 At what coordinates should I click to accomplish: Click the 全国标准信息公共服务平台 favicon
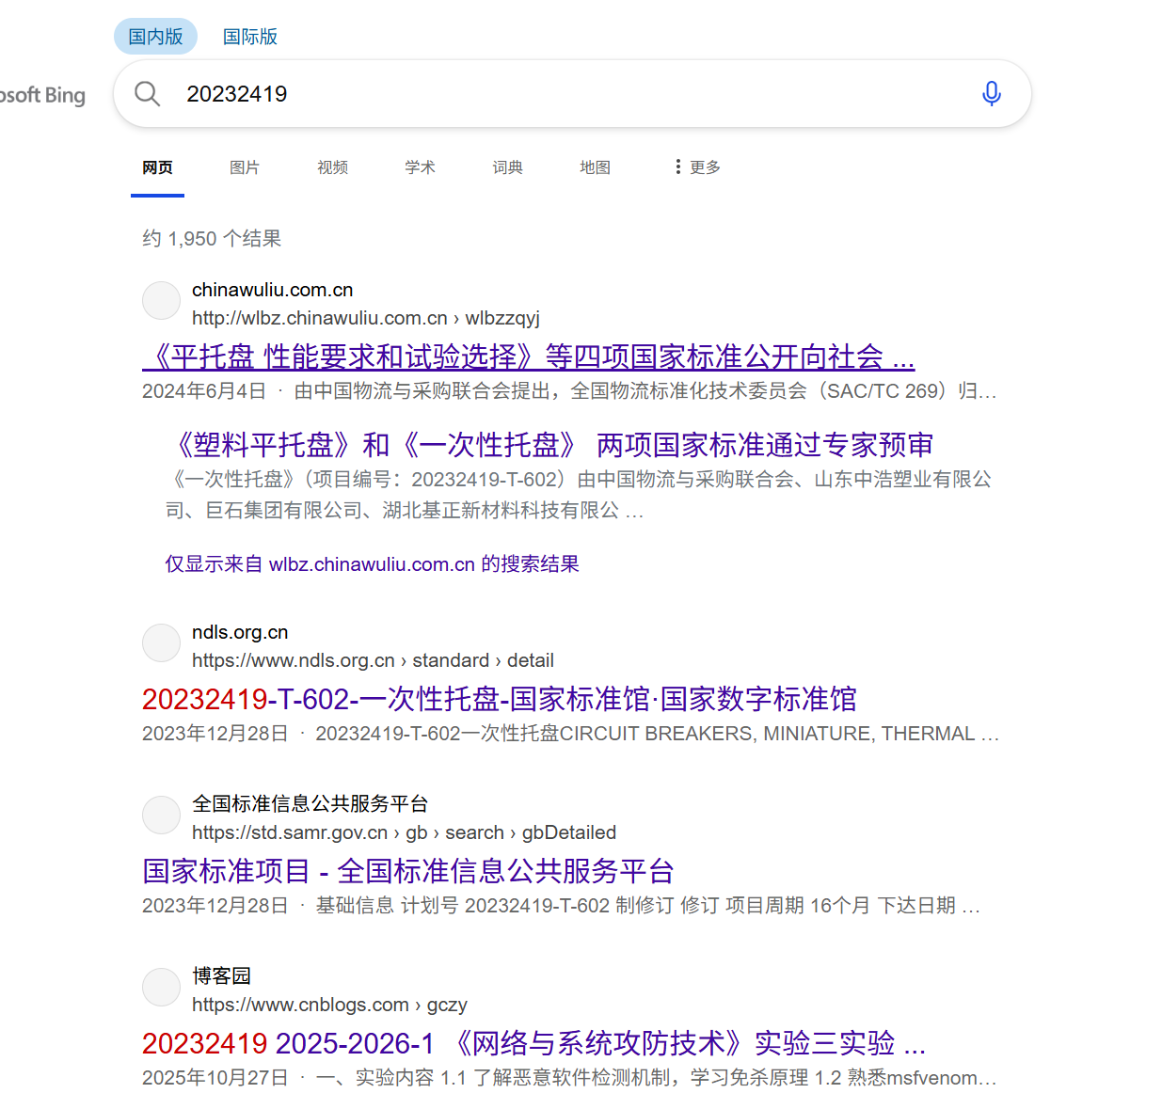click(x=161, y=815)
